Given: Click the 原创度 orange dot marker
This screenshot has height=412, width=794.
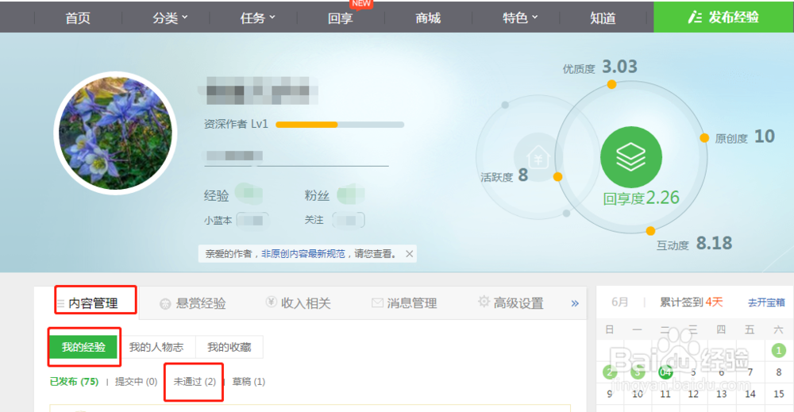Looking at the screenshot, I should (704, 137).
